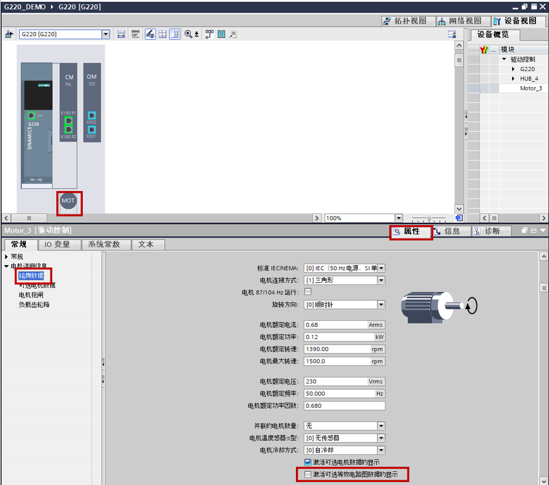
Task: Select 电机抱闸 in the navigation tree
Action: 31,295
